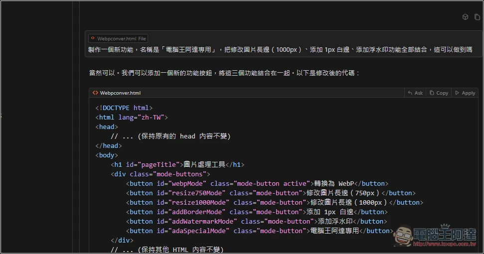This screenshot has width=484, height=254.
Task: Click the h1 pageTitle 圖片處理工具 code line
Action: (x=177, y=164)
